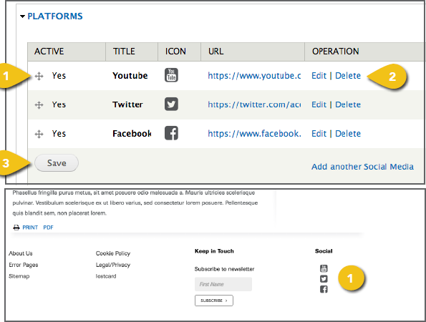Delete the Twitter platform entry
The width and height of the screenshot is (426, 322).
click(348, 104)
